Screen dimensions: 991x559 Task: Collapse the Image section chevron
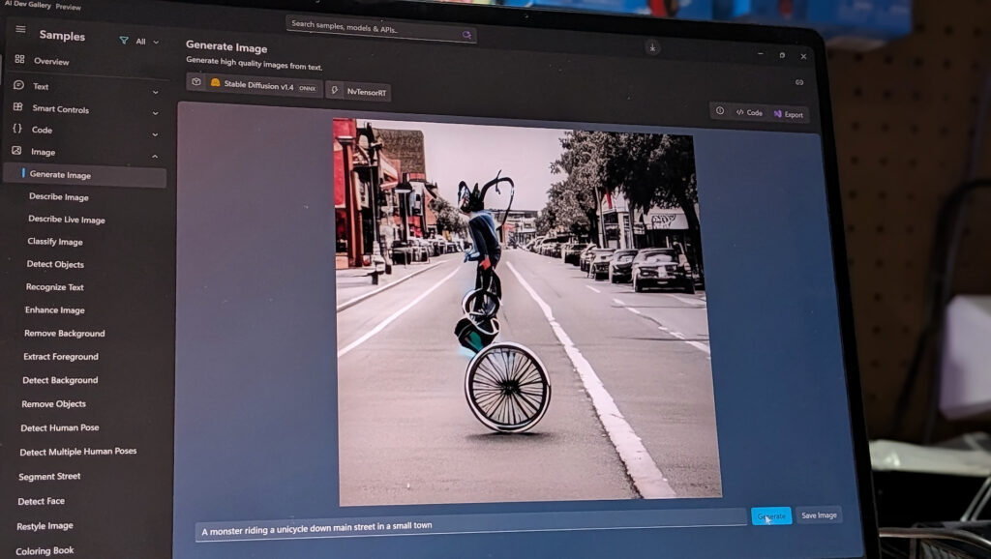(155, 156)
